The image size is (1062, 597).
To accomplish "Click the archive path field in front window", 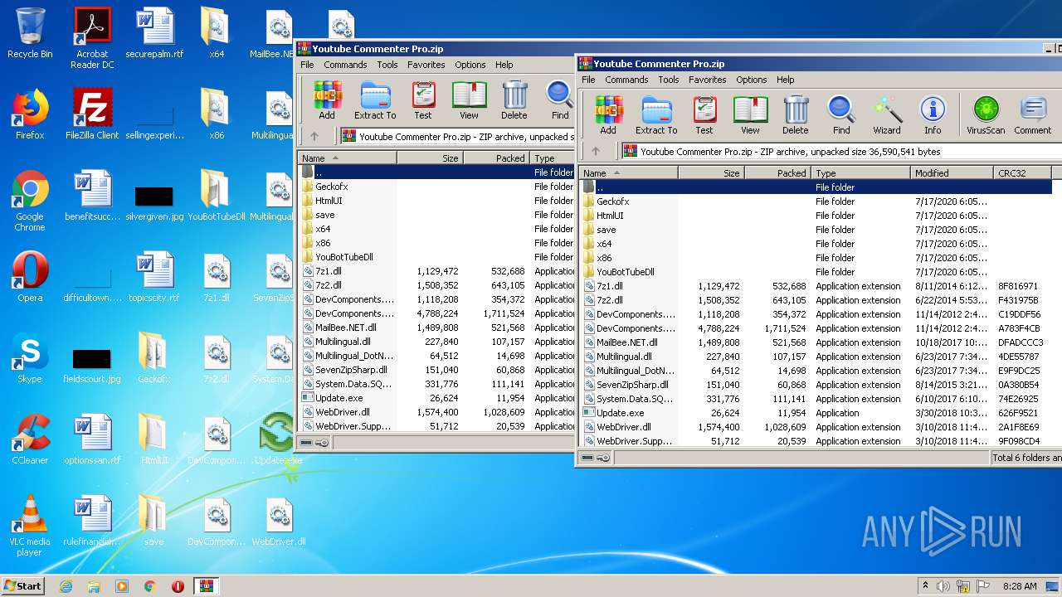I will tap(840, 152).
